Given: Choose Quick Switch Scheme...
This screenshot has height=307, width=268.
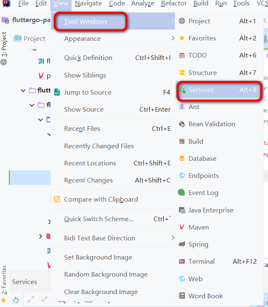Looking at the screenshot, I should point(113,219).
